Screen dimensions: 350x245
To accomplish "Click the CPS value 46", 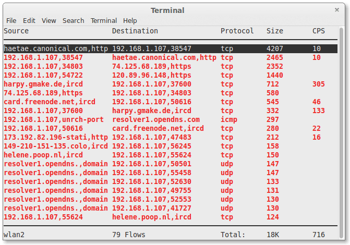I will tap(317, 102).
